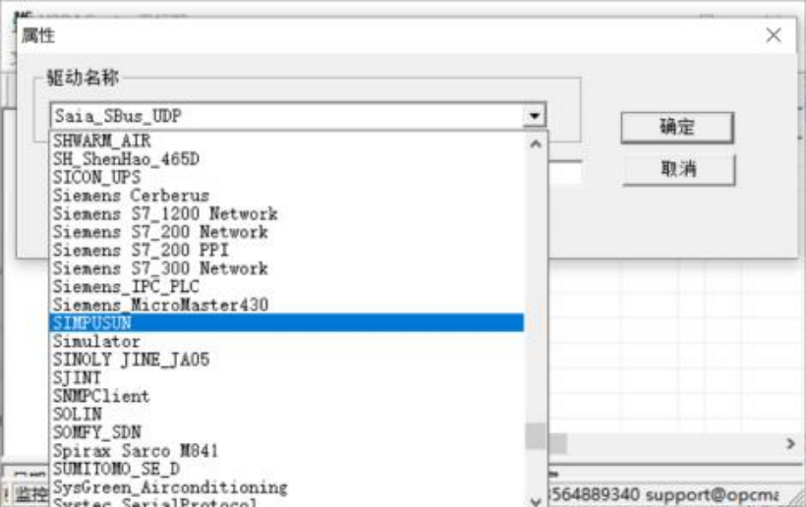Close the 属性 dialog
806x507 pixels.
774,35
